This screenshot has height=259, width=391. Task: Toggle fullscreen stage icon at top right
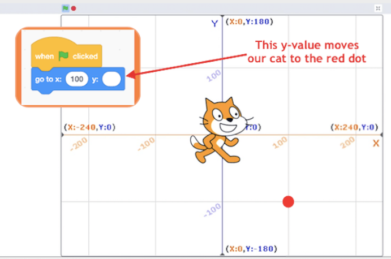tap(378, 8)
